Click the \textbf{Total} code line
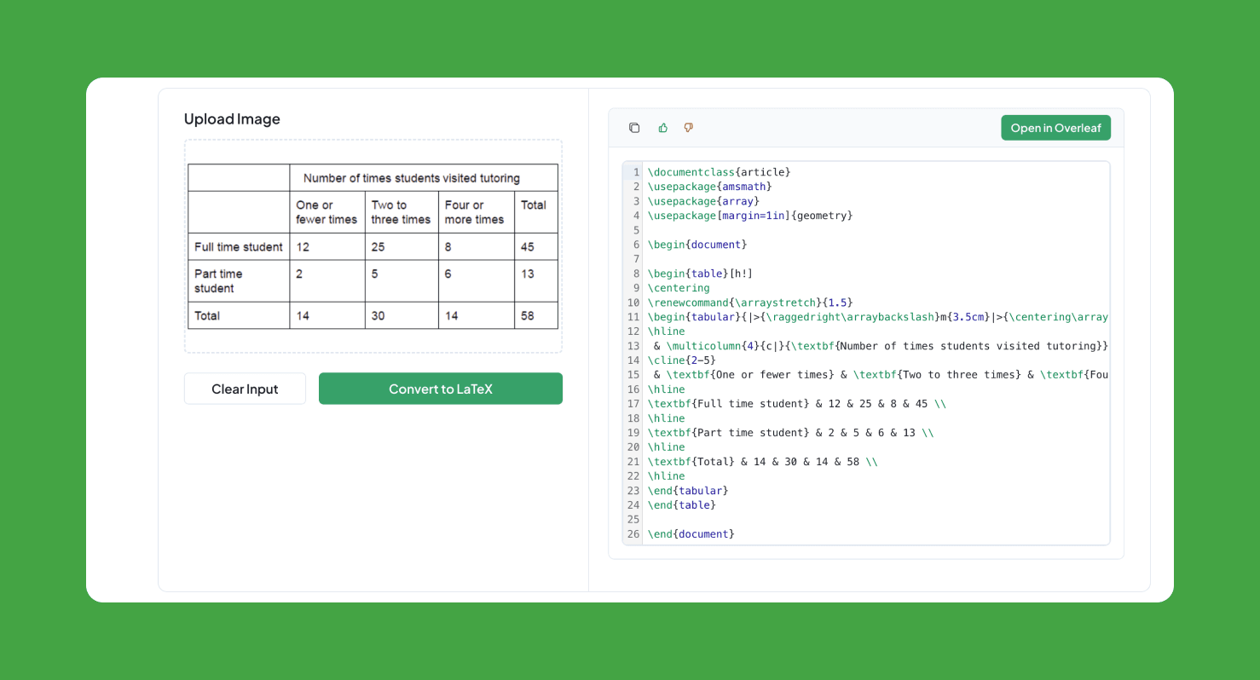The width and height of the screenshot is (1260, 680). [762, 462]
